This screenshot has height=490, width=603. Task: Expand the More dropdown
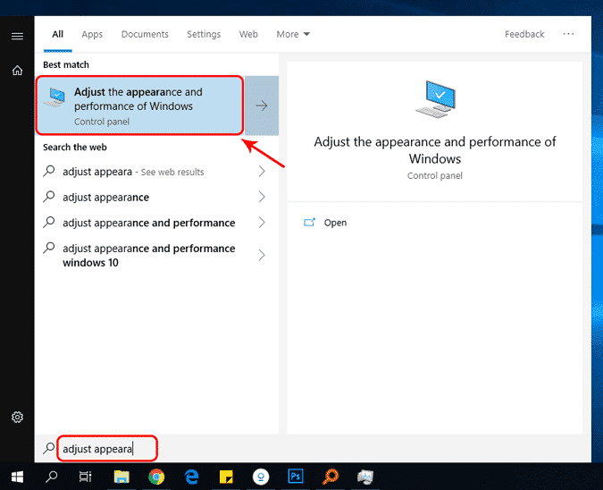[x=293, y=34]
